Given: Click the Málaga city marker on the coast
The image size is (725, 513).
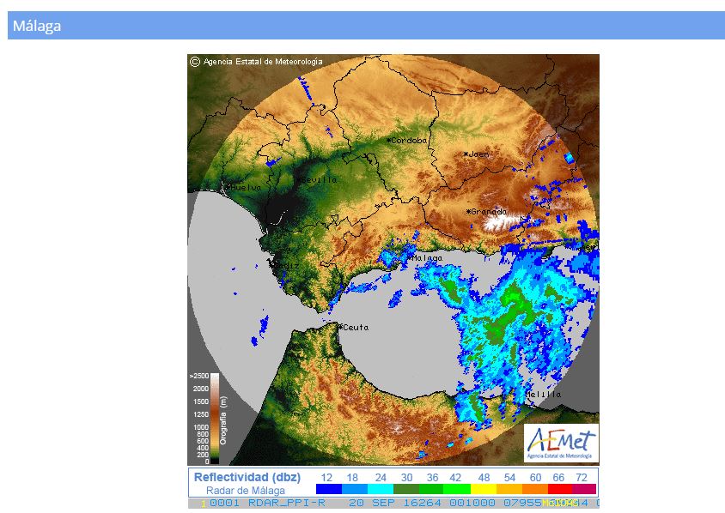Looking at the screenshot, I should click(x=411, y=257).
